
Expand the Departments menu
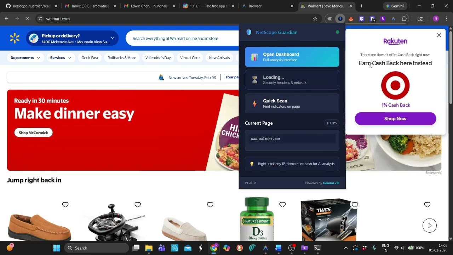[25, 58]
